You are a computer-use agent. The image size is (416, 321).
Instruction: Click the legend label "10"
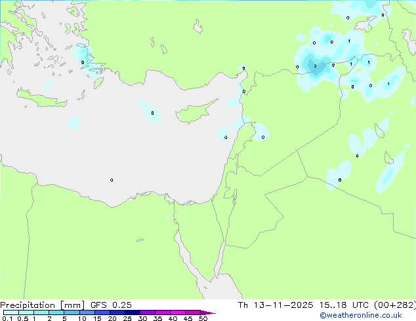[82, 318]
